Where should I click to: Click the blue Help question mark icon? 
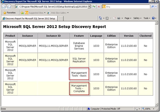pyautogui.click(x=153, y=18)
